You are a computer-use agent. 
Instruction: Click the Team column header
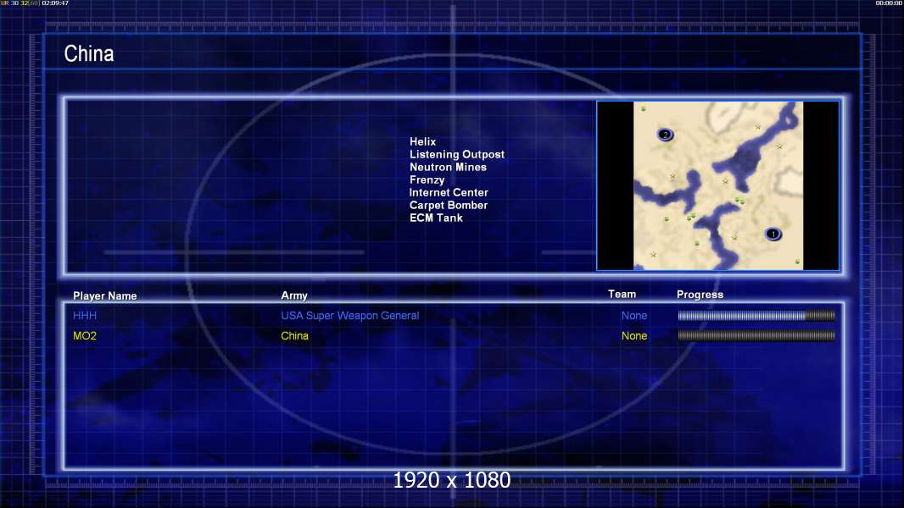coord(622,294)
